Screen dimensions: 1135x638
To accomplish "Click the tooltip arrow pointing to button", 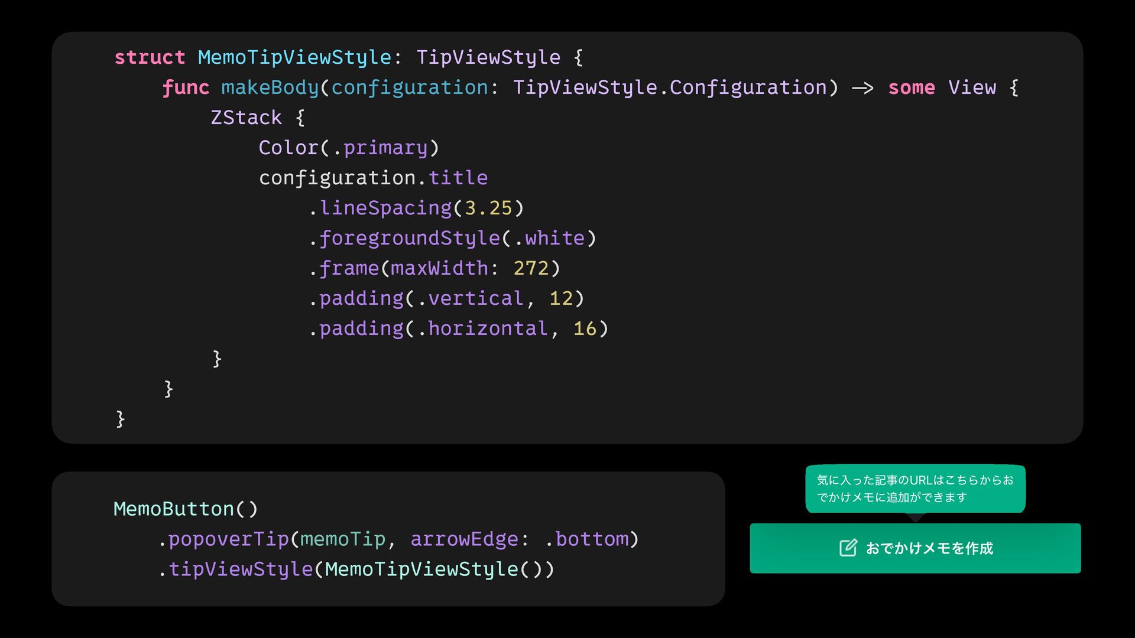I will point(915,518).
